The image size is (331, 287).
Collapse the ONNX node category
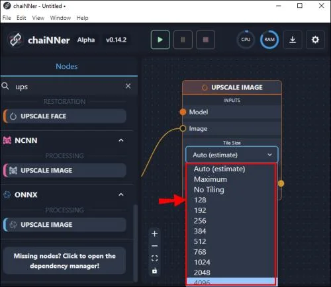pyautogui.click(x=121, y=194)
